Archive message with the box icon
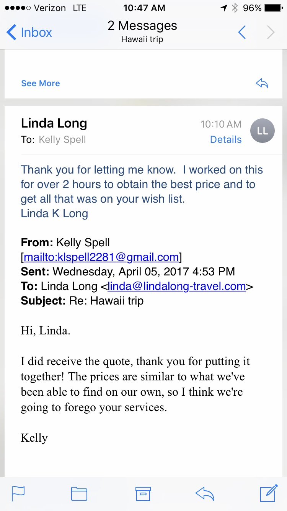This screenshot has width=287, height=511. click(x=143, y=494)
